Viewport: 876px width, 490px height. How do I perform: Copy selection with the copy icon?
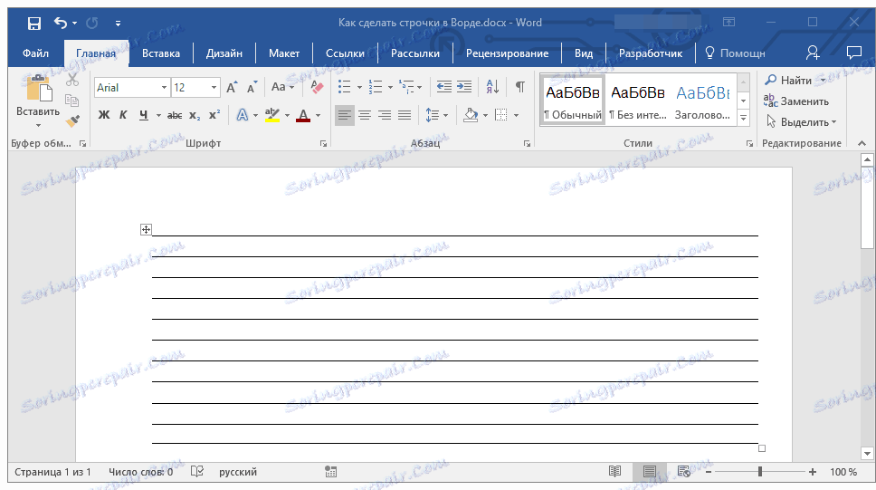[72, 101]
